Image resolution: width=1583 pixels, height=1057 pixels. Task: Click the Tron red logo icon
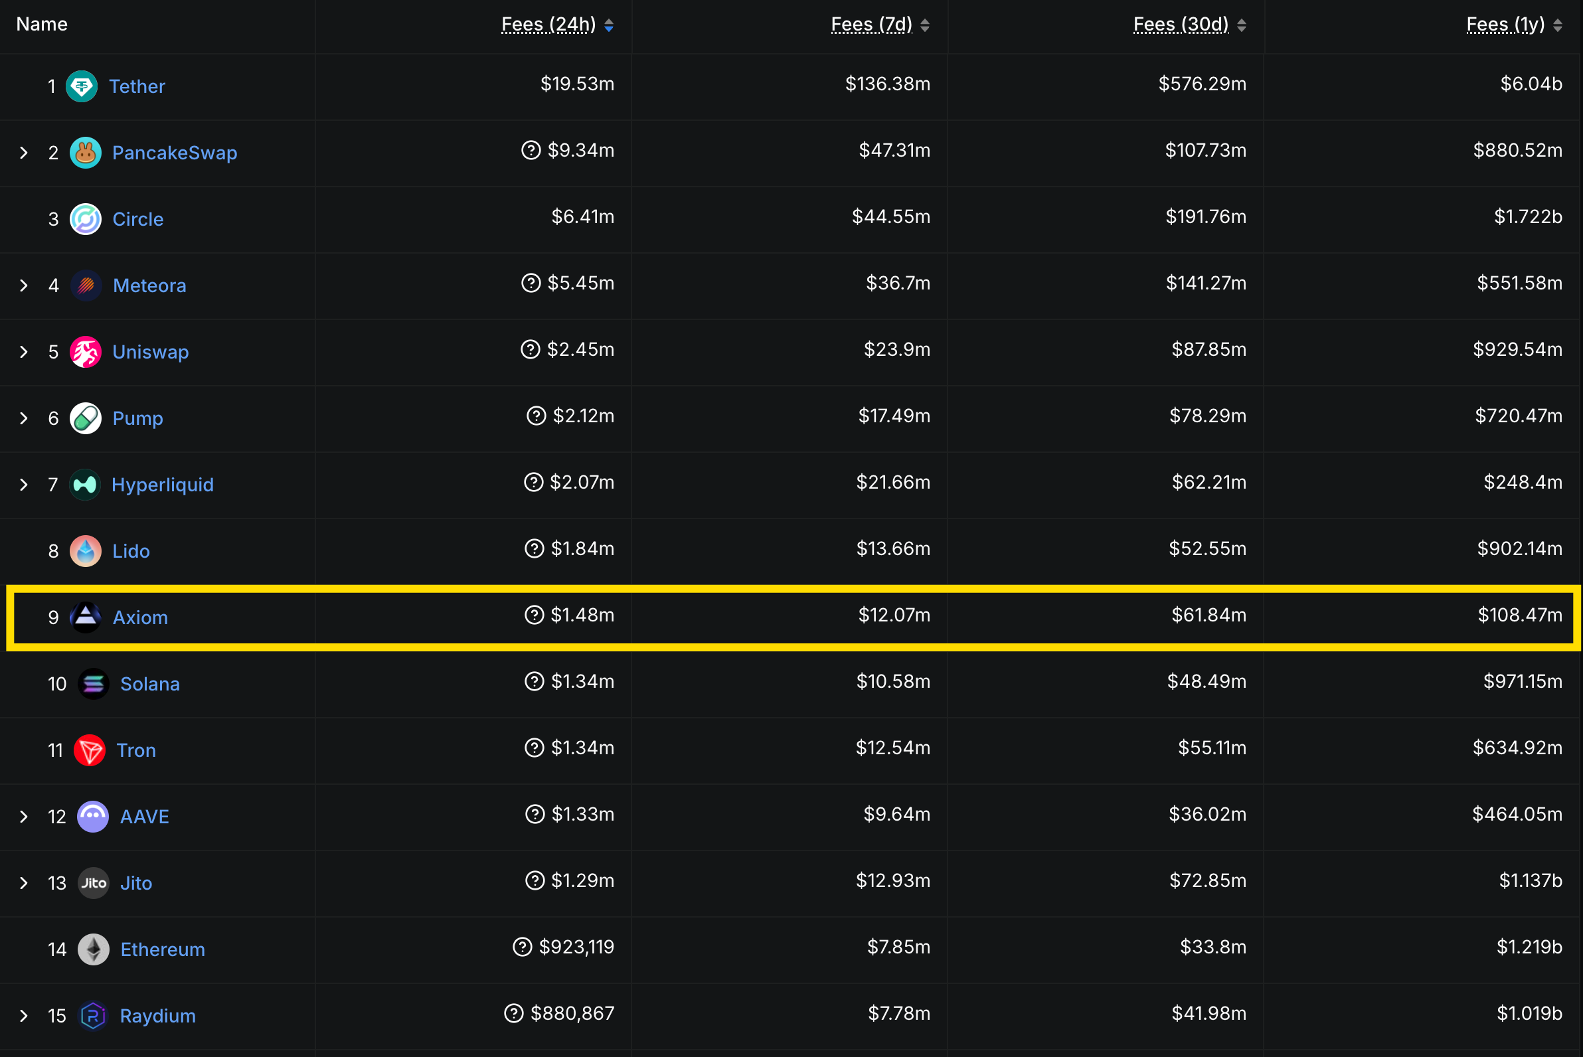pyautogui.click(x=89, y=750)
